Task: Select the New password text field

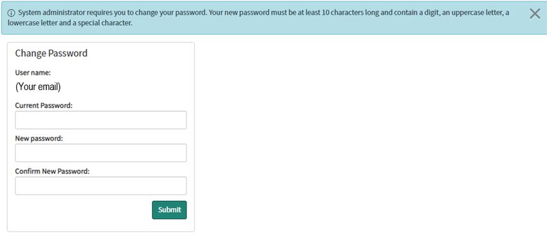Action: point(101,152)
